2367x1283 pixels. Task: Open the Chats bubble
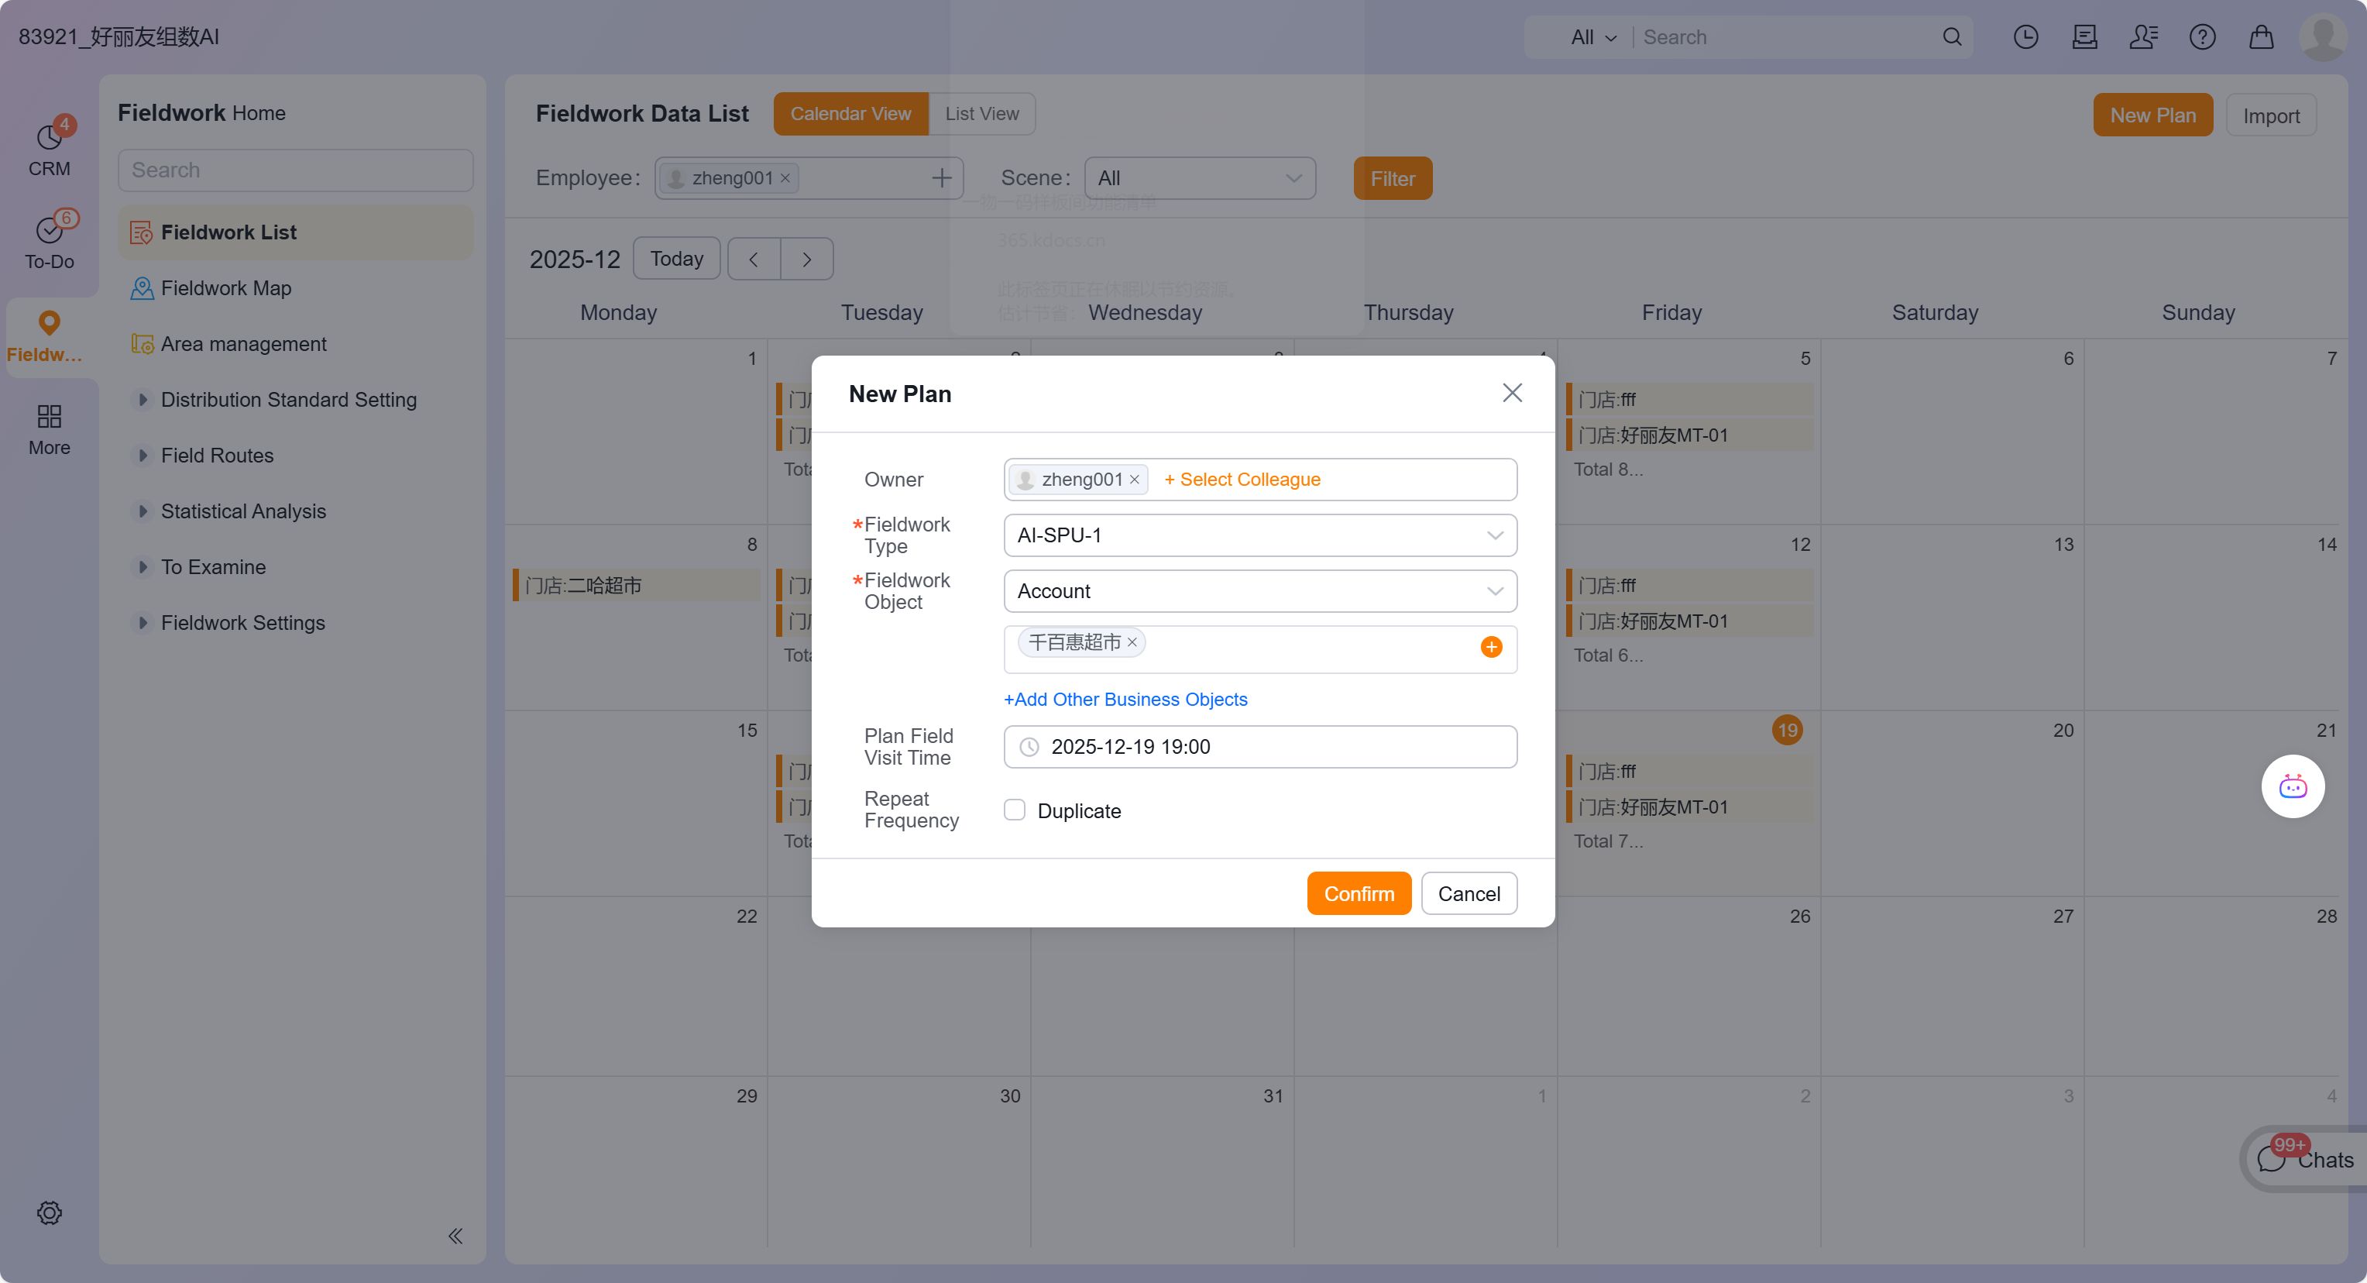2304,1160
